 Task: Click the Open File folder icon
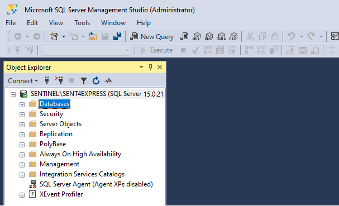[93, 36]
